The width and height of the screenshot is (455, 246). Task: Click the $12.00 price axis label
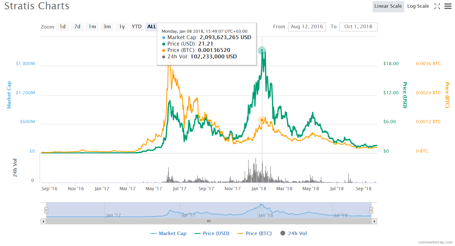click(391, 93)
